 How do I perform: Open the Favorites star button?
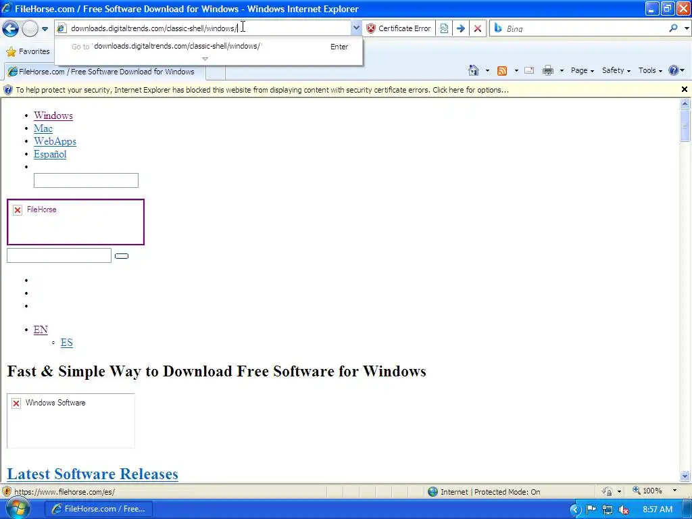click(x=28, y=51)
